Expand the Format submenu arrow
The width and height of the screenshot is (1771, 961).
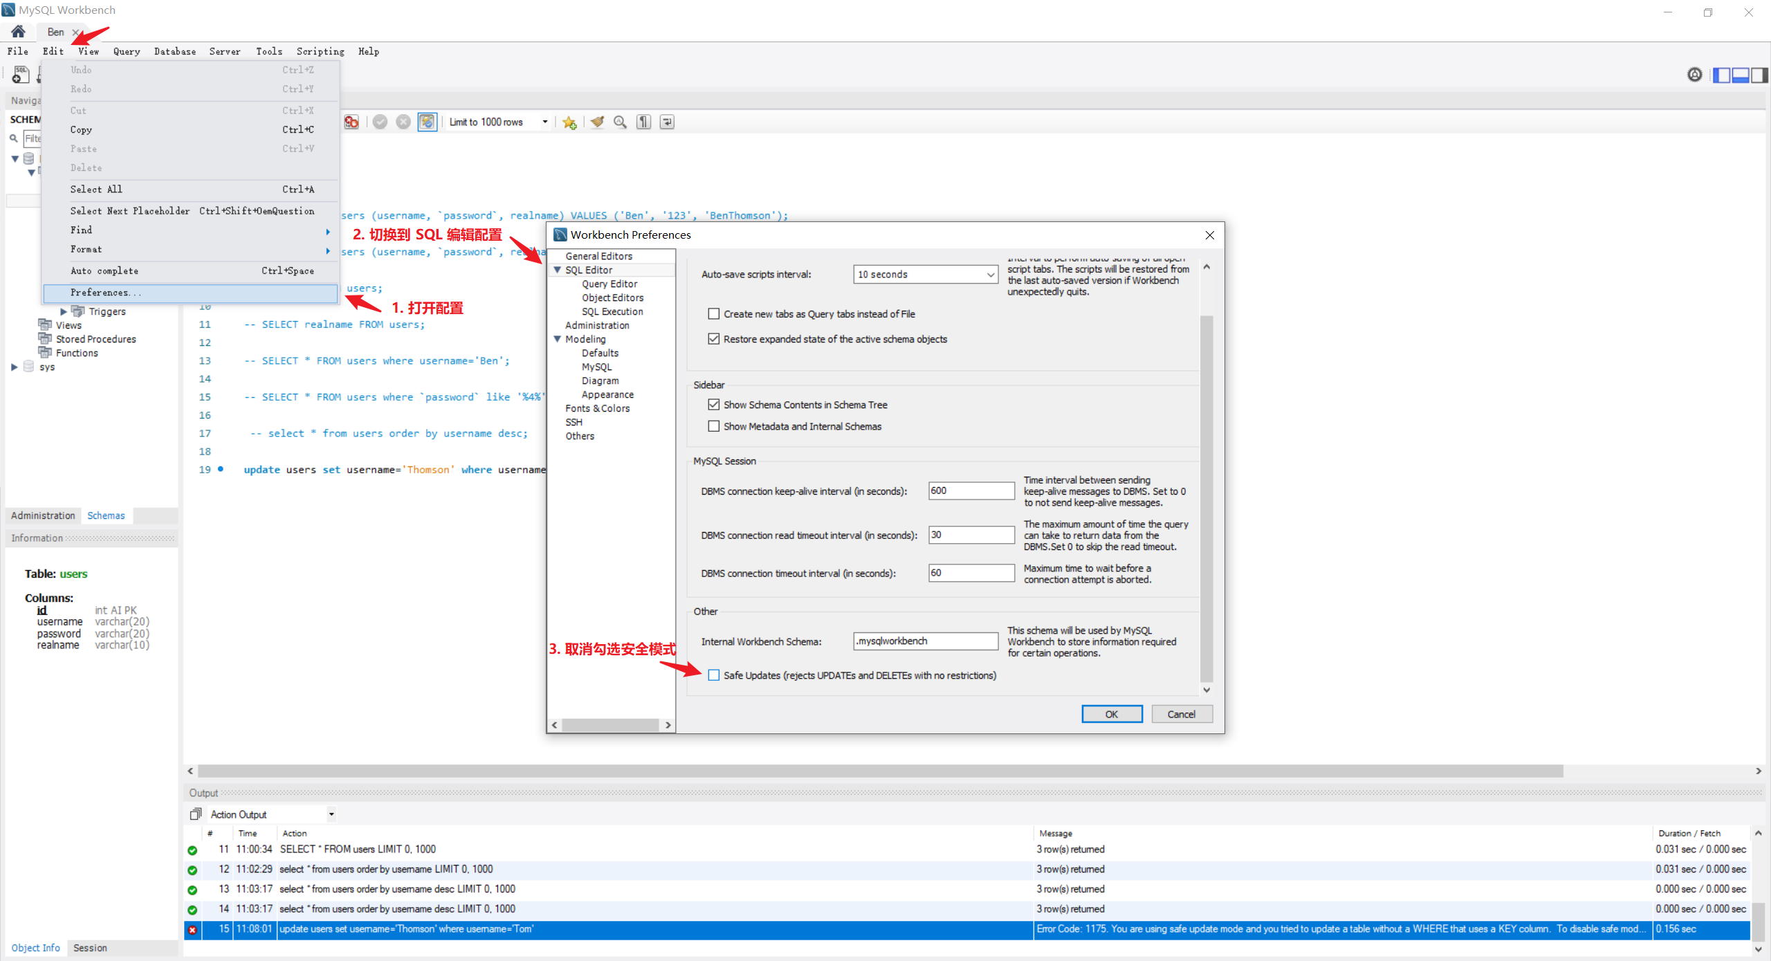[328, 250]
